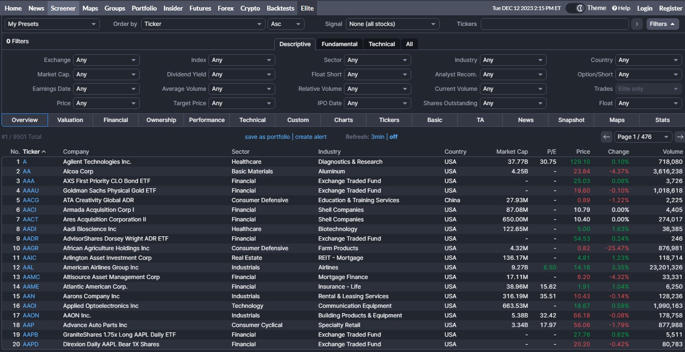The image size is (685, 352).
Task: Open the Stats view tab
Action: point(662,120)
